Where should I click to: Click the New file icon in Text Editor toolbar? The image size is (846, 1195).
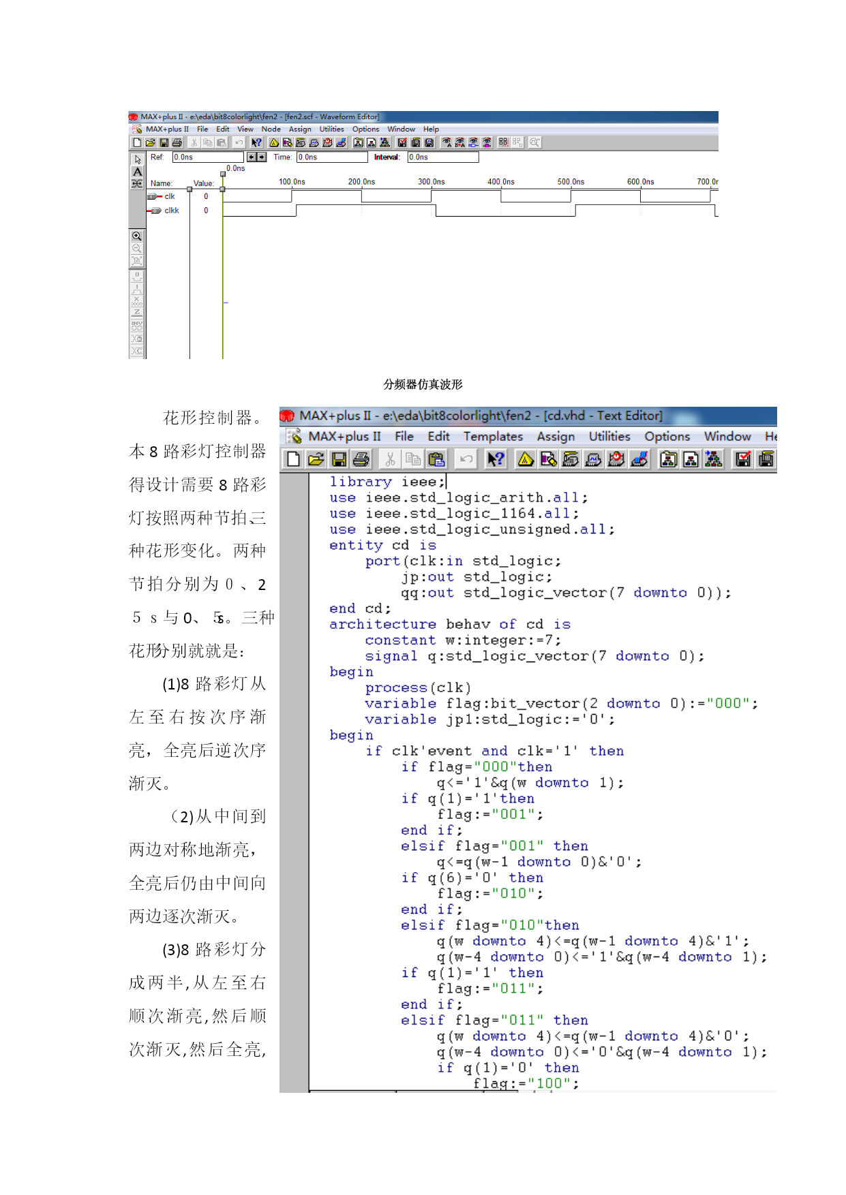[294, 459]
